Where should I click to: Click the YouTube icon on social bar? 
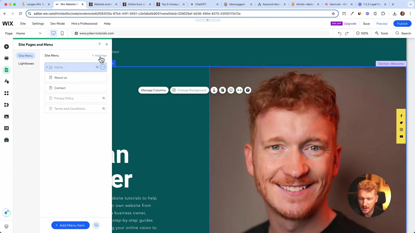tap(401, 137)
